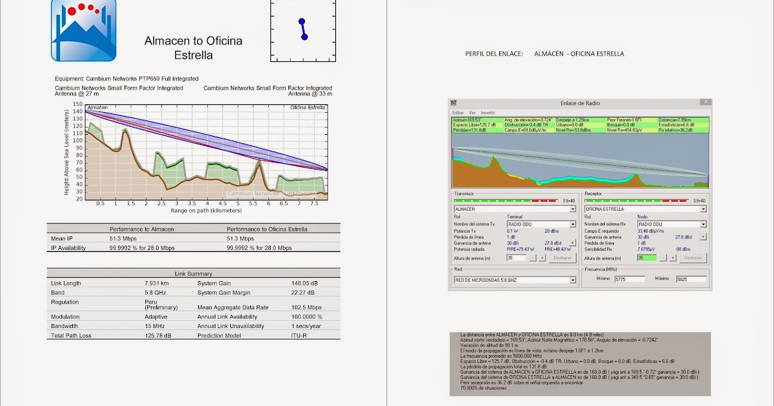This screenshot has width=774, height=406.
Task: Click transmitter Deshacer button
Action: tap(563, 258)
